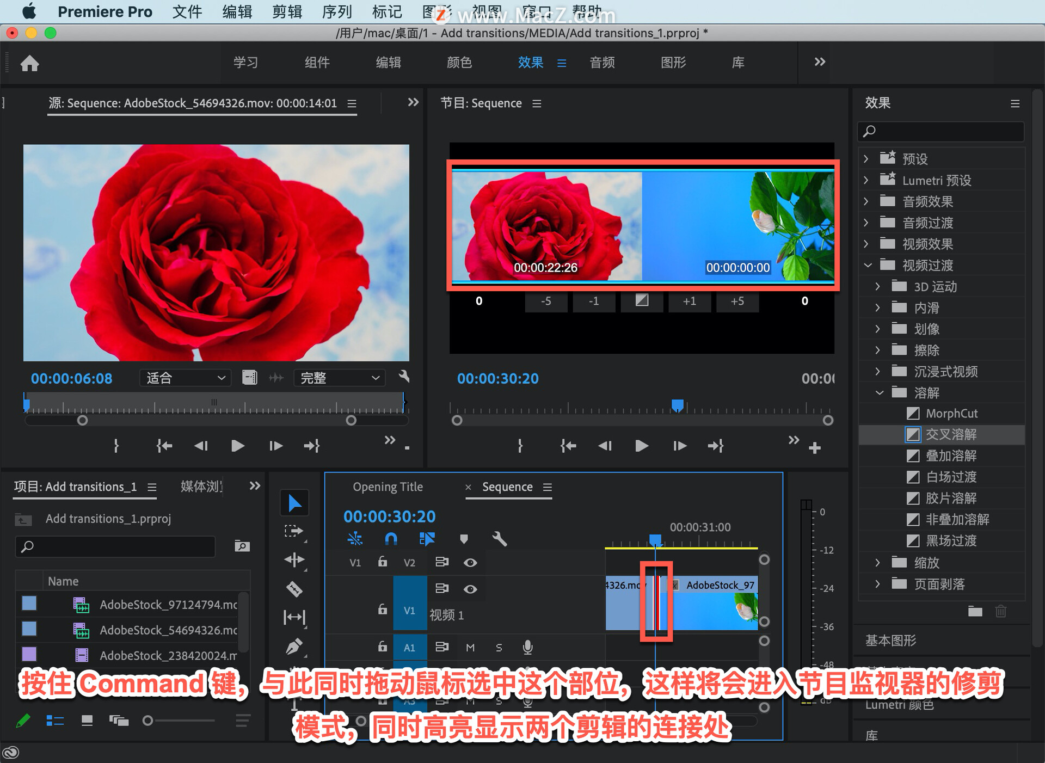Image resolution: width=1045 pixels, height=763 pixels.
Task: Select the Razor tool
Action: [x=294, y=589]
